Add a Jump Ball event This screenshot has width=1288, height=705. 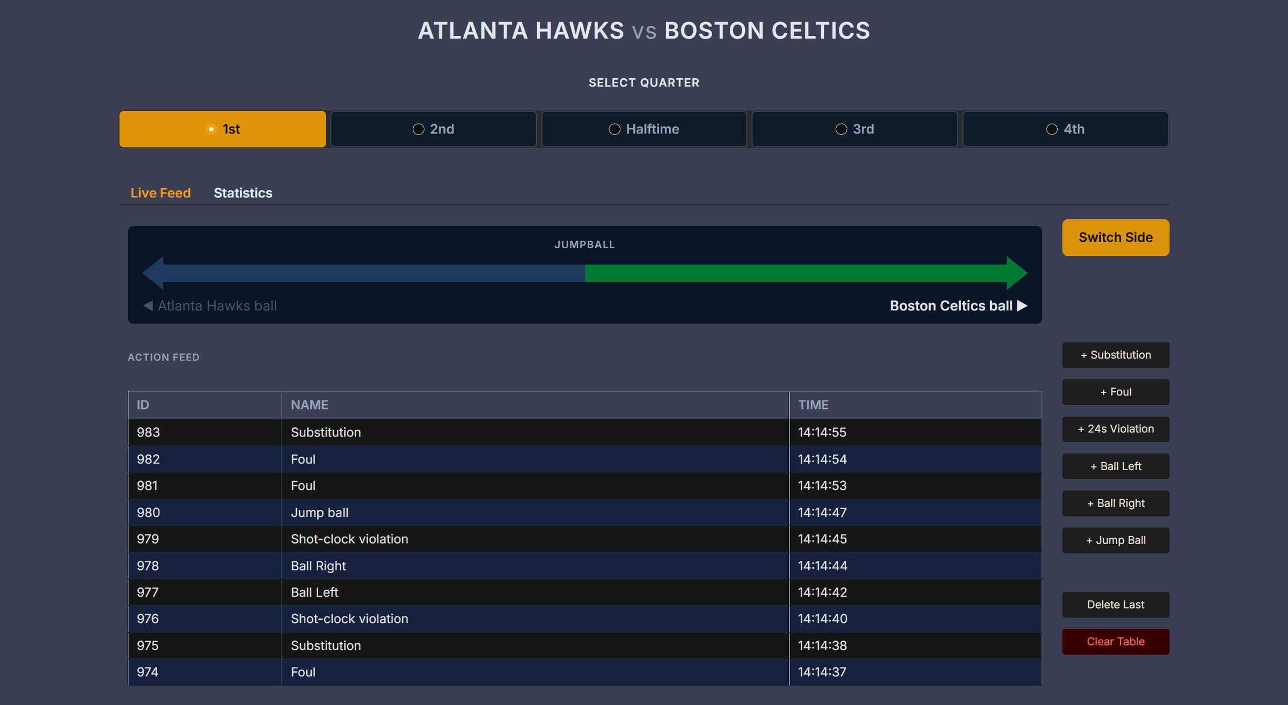point(1116,540)
